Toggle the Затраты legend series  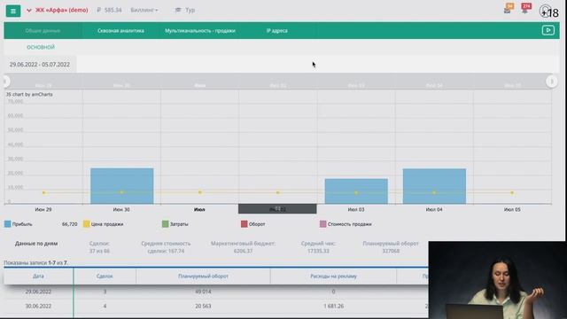(x=179, y=224)
